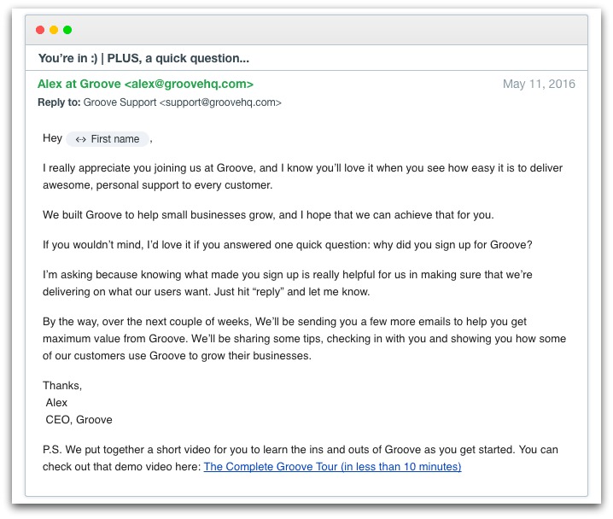Click the "Reply to:" label

(59, 102)
